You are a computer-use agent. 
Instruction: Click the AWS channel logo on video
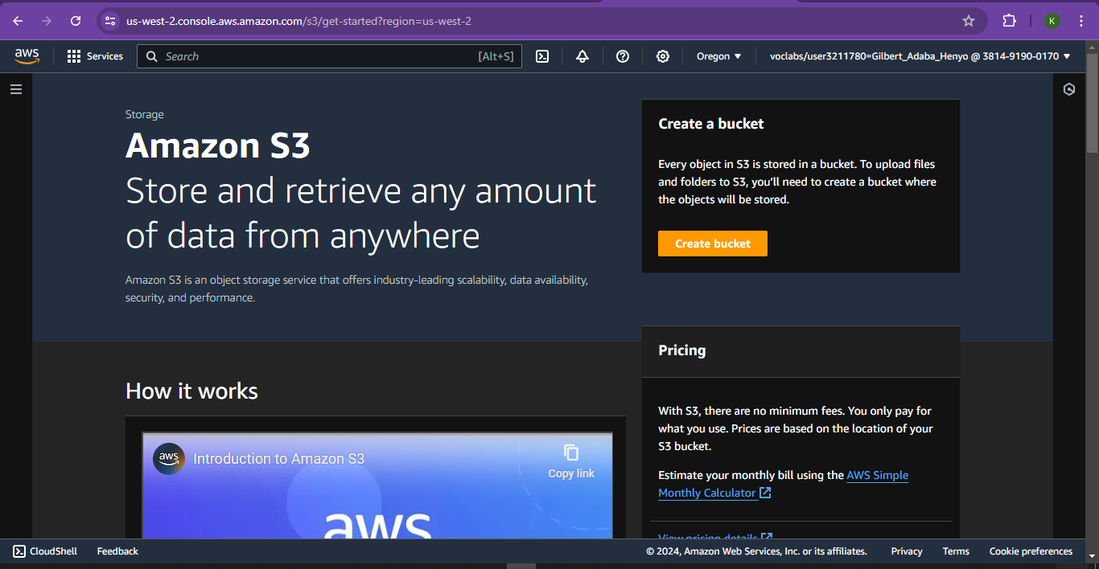[169, 459]
